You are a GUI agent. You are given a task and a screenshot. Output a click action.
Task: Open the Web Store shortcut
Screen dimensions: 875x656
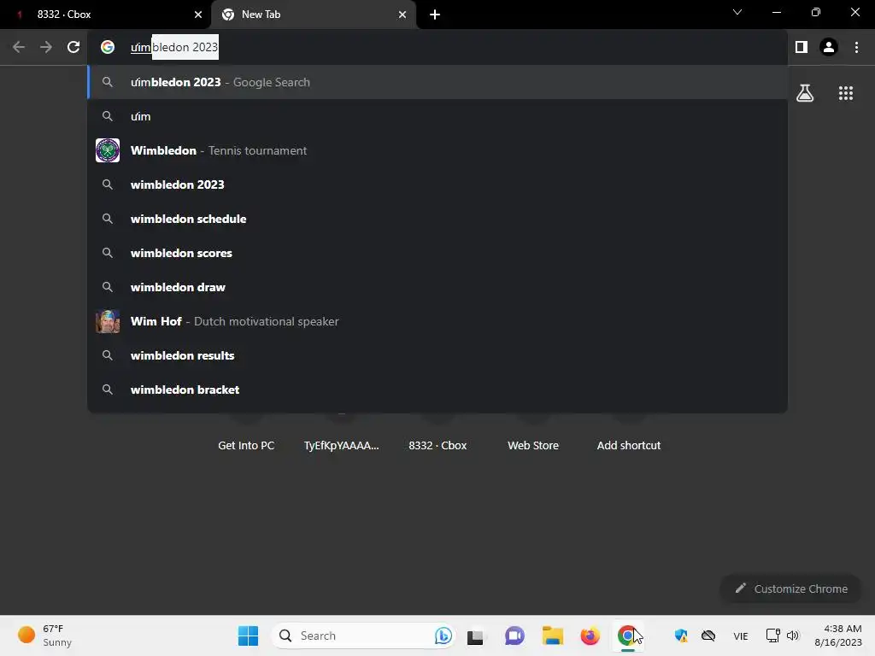click(x=533, y=445)
